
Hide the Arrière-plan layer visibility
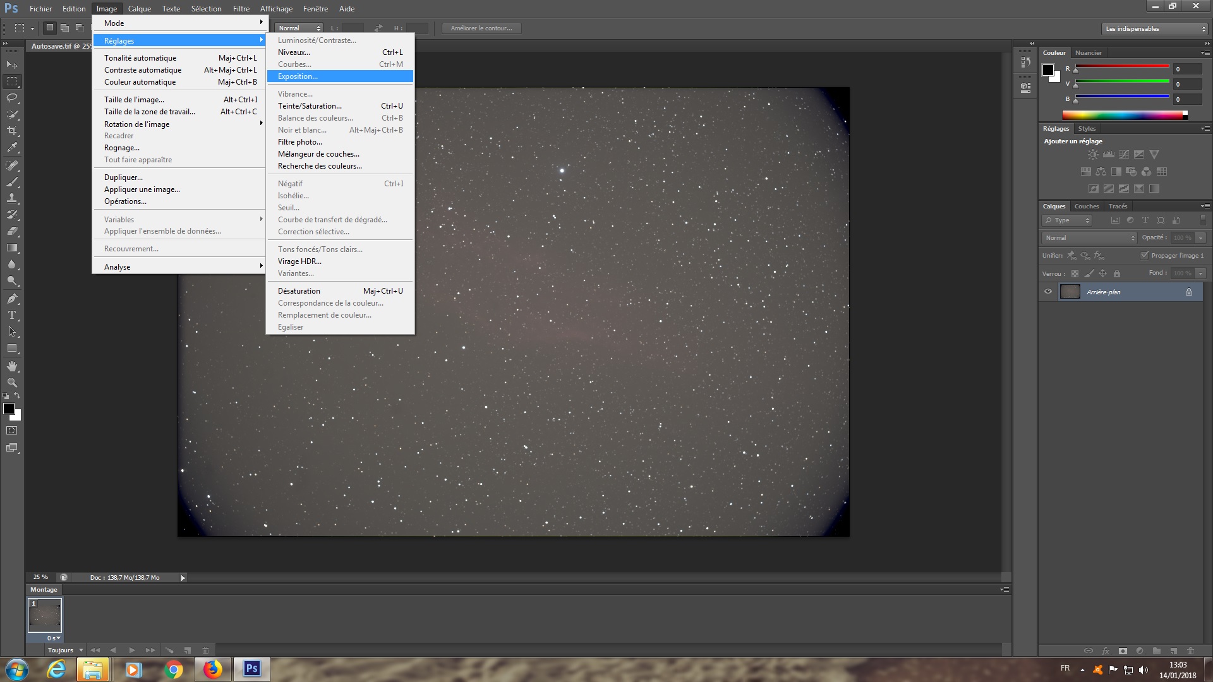(x=1048, y=292)
